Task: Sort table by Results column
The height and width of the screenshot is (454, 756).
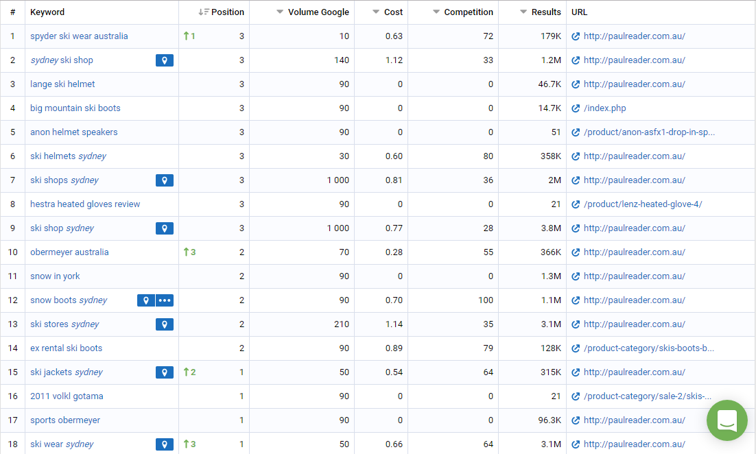Action: click(541, 12)
